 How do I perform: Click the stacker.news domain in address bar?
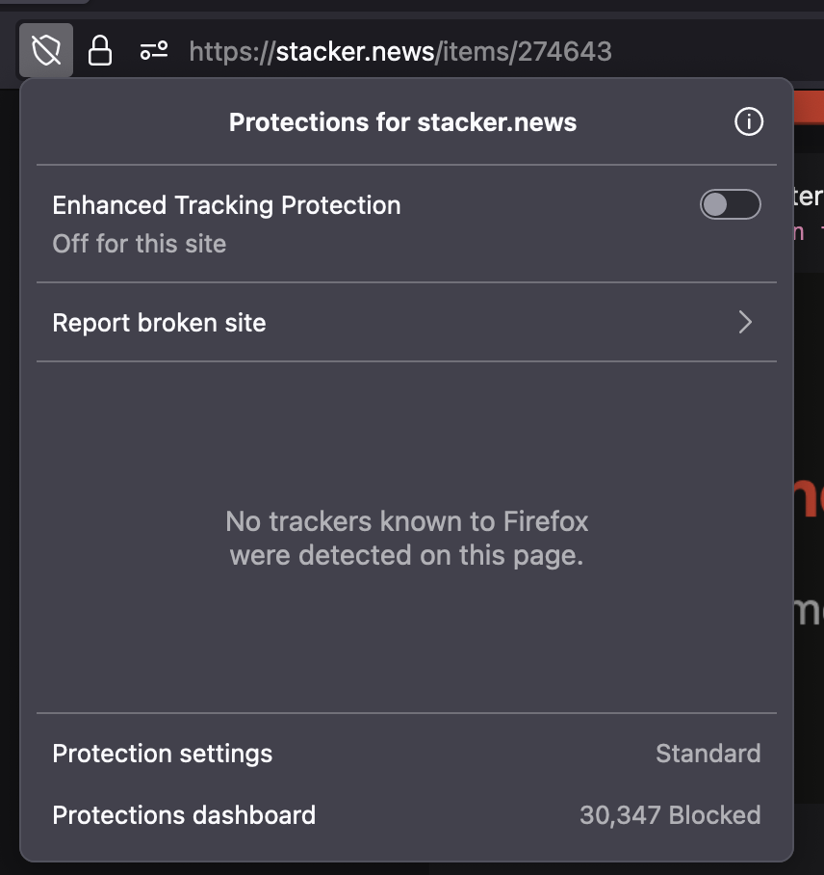[x=355, y=51]
